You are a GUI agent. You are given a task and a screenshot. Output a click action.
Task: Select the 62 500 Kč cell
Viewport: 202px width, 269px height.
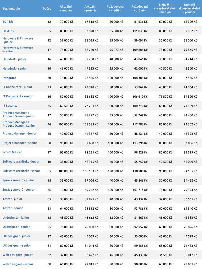coord(67,106)
